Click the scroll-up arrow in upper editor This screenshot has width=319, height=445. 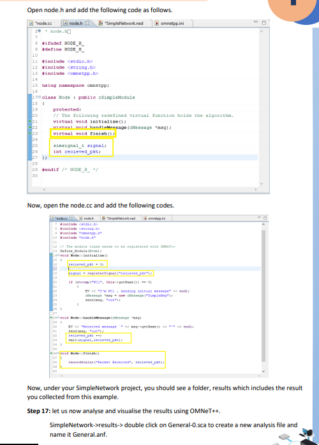262,31
